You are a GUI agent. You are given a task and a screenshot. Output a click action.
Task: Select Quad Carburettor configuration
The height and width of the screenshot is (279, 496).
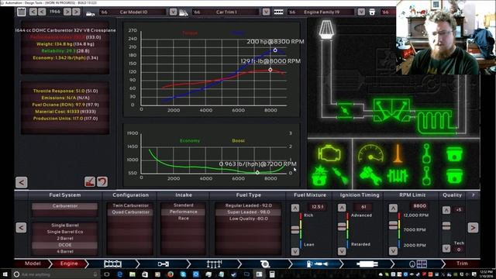[130, 212]
